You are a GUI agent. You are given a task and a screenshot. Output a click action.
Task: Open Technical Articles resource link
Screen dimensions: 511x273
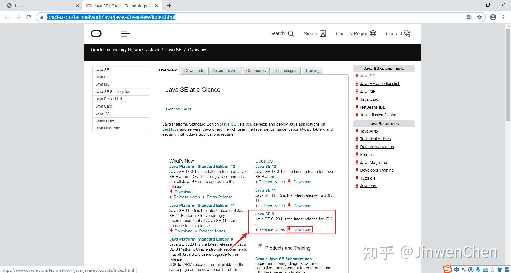(375, 139)
